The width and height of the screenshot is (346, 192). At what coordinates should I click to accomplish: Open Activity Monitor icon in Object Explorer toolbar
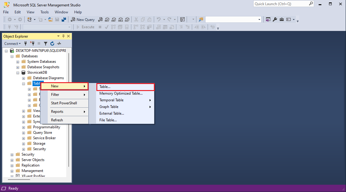tap(59, 44)
